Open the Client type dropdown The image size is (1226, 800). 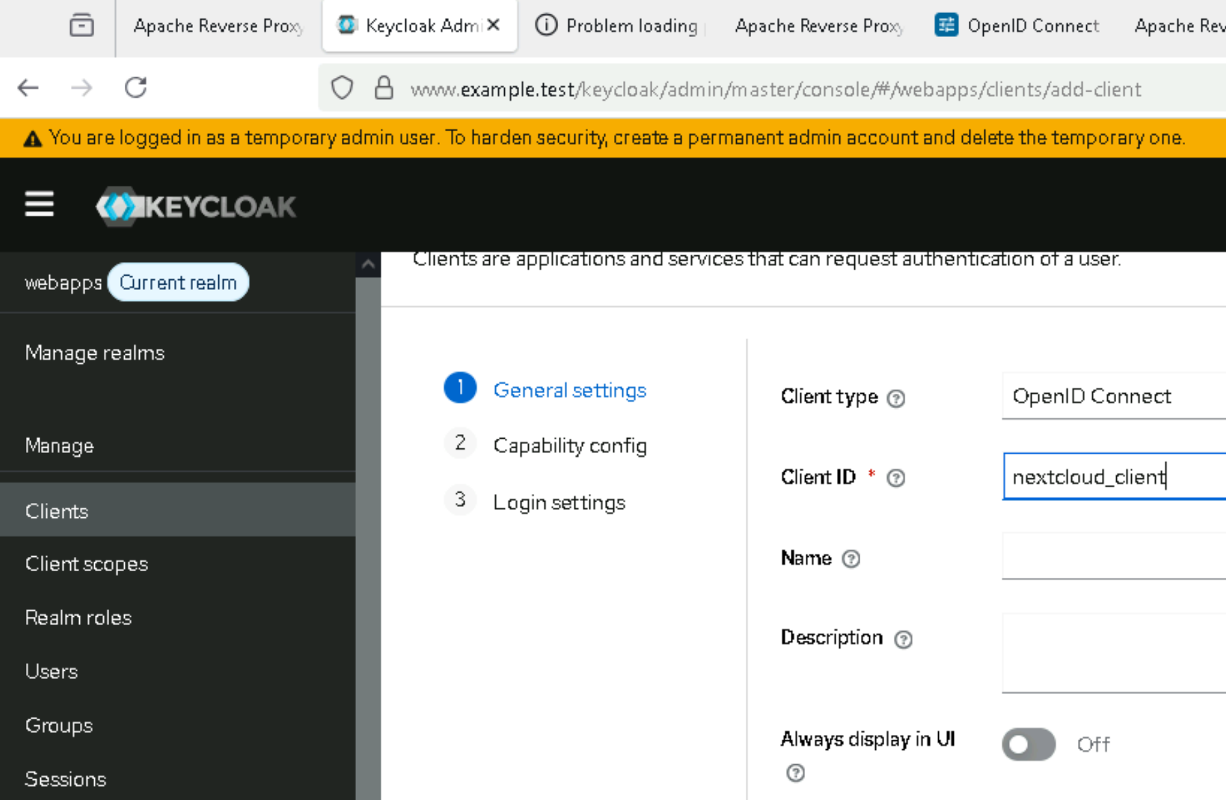click(x=1114, y=396)
